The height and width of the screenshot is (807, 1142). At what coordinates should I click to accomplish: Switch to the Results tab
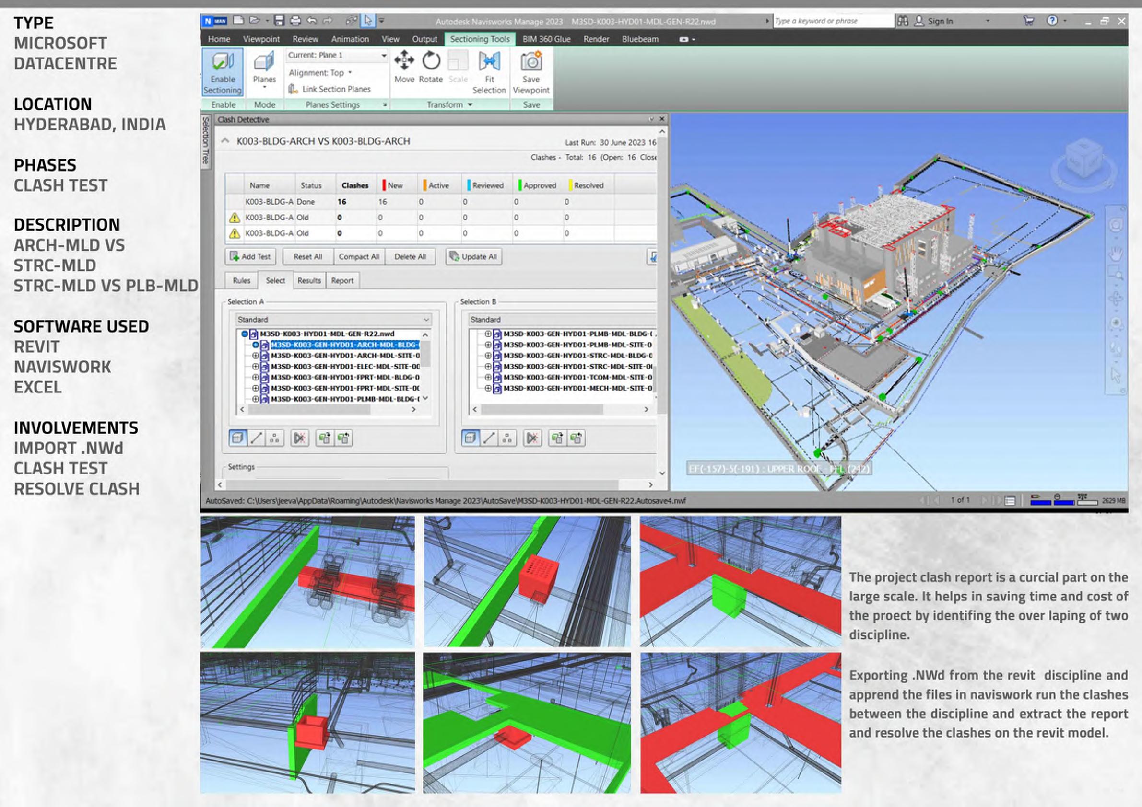point(309,280)
